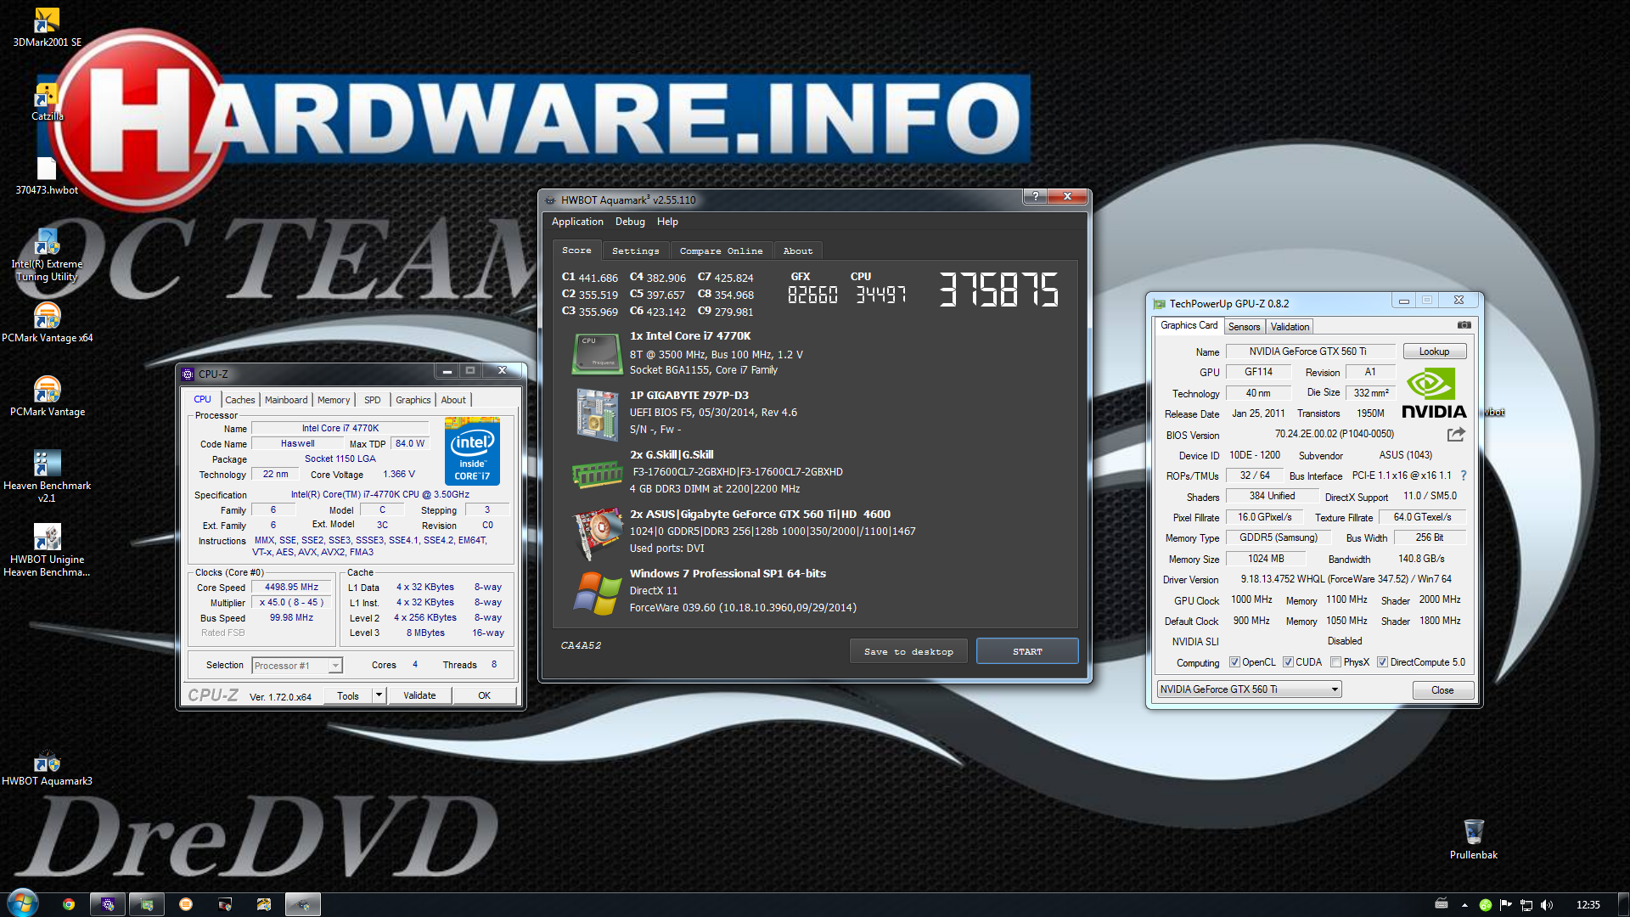Switch to the Validation tab in GPU-Z
1630x917 pixels.
1290,327
